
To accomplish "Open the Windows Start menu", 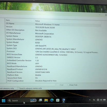I will pyautogui.click(x=4, y=101).
